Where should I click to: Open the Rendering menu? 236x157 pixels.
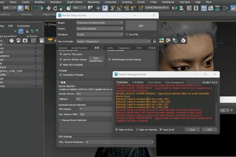[x=93, y=2]
